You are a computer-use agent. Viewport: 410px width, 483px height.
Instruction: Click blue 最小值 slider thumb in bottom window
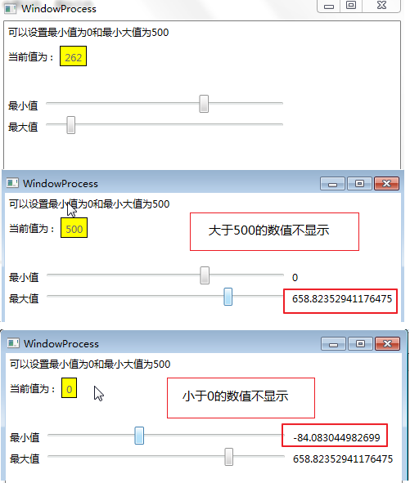139,436
